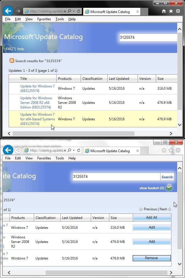Click the green basket icon
The image size is (185, 278).
click(169, 187)
